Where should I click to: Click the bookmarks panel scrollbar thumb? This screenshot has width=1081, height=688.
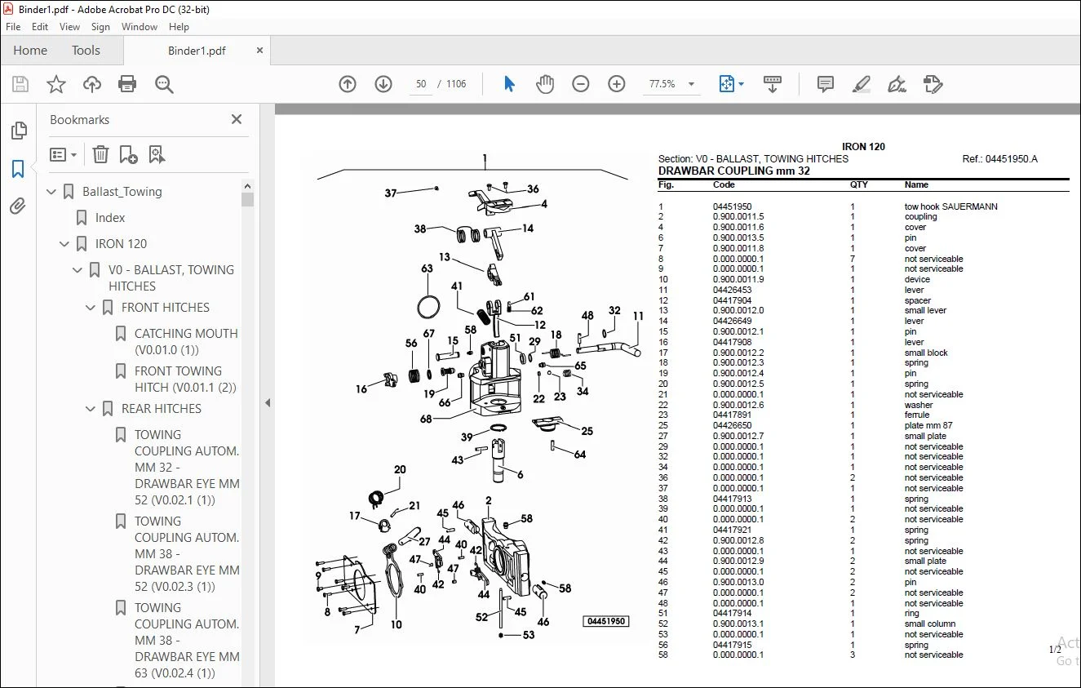(x=247, y=198)
